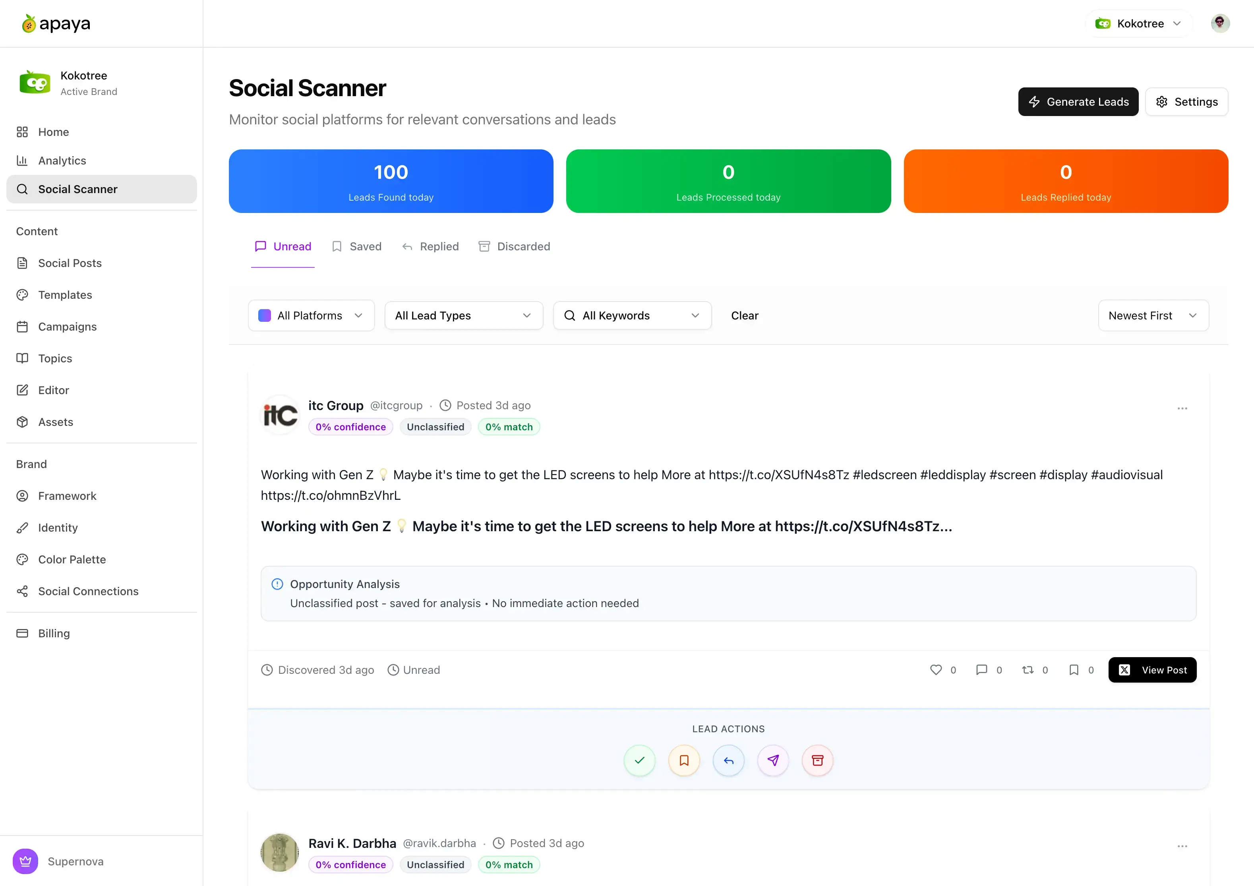
Task: Open the All Platforms filter dropdown
Action: (311, 315)
